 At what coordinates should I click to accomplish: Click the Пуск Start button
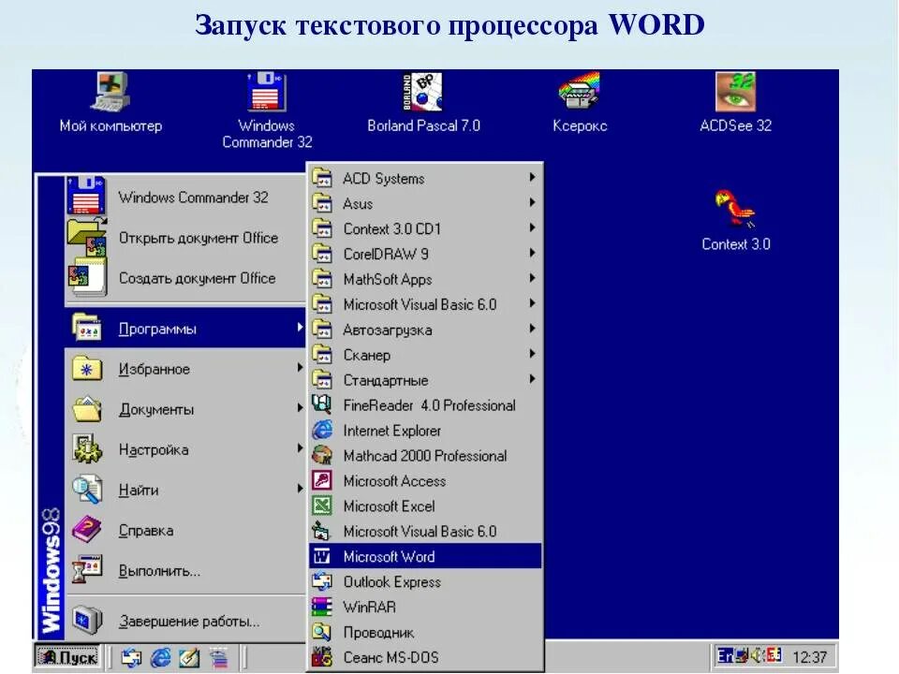67,657
